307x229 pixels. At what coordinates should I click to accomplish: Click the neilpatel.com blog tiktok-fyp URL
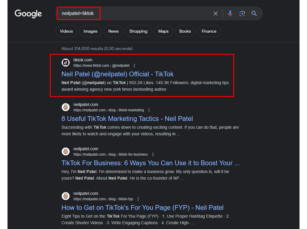(x=103, y=199)
